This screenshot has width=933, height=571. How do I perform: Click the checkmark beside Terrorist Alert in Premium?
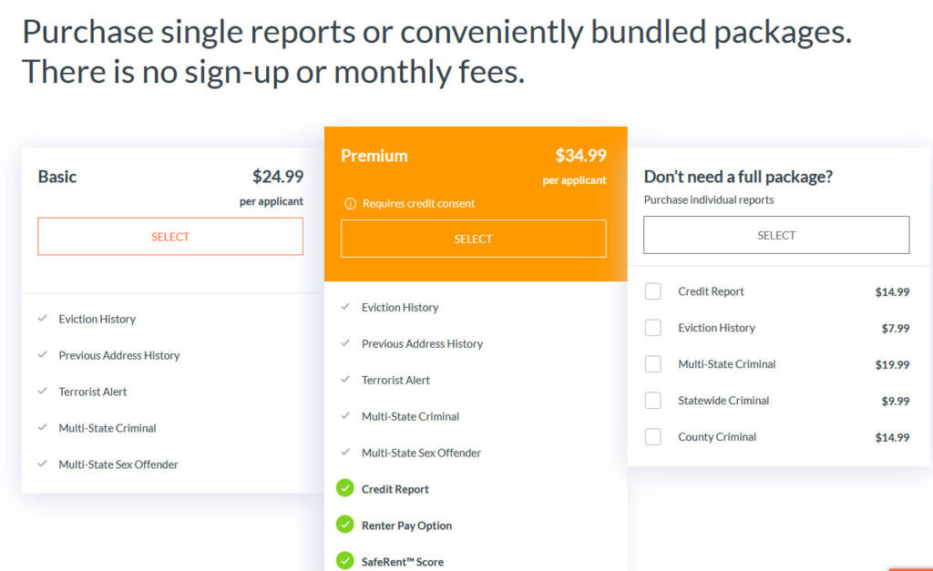tap(346, 380)
